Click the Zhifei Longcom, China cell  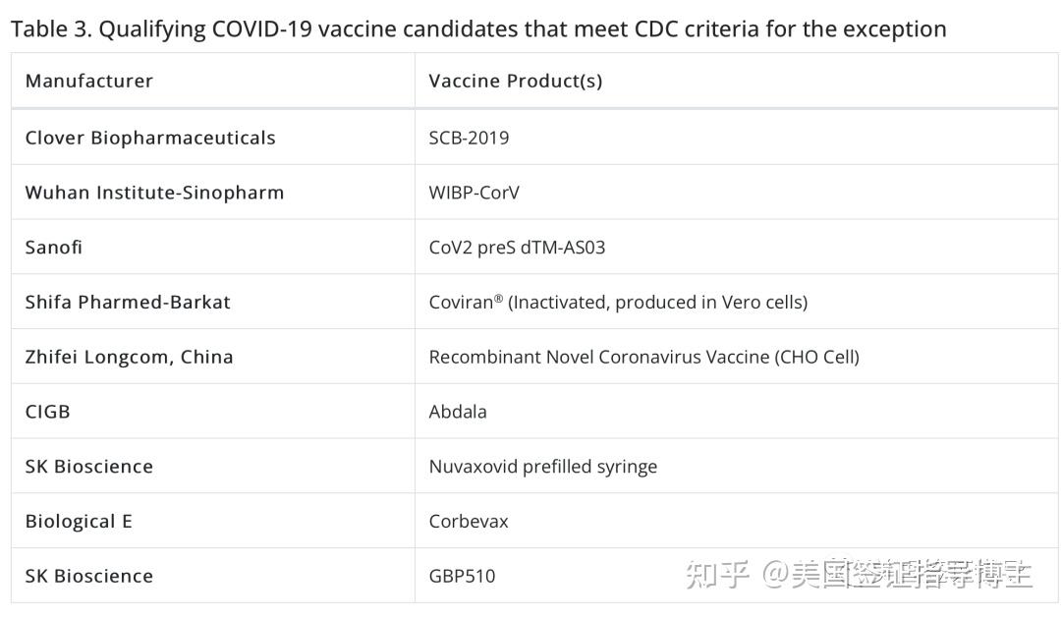pos(129,357)
